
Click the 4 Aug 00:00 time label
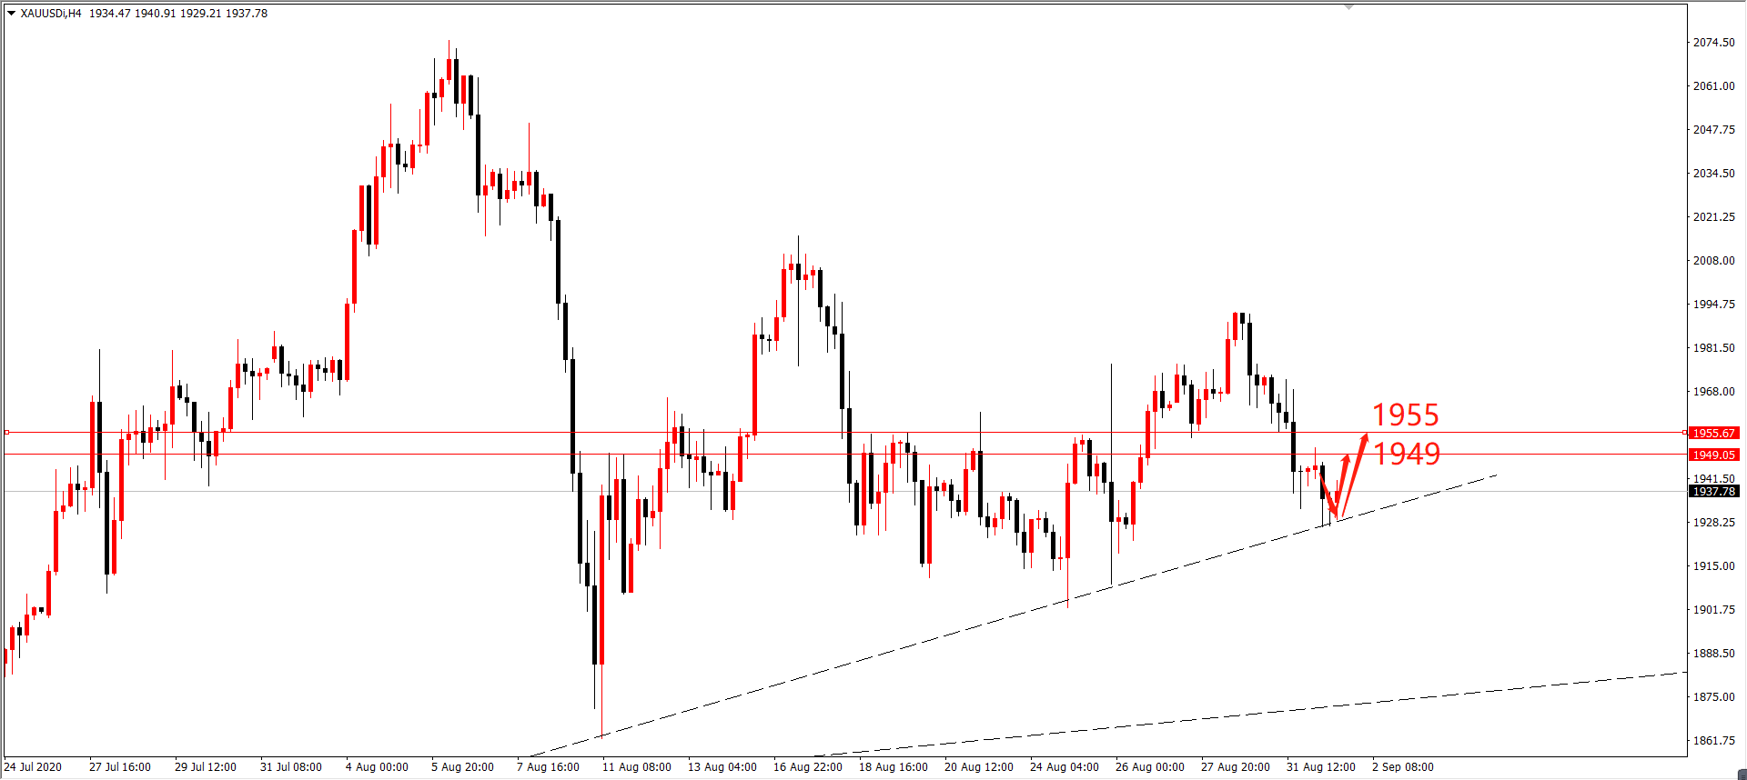[377, 767]
